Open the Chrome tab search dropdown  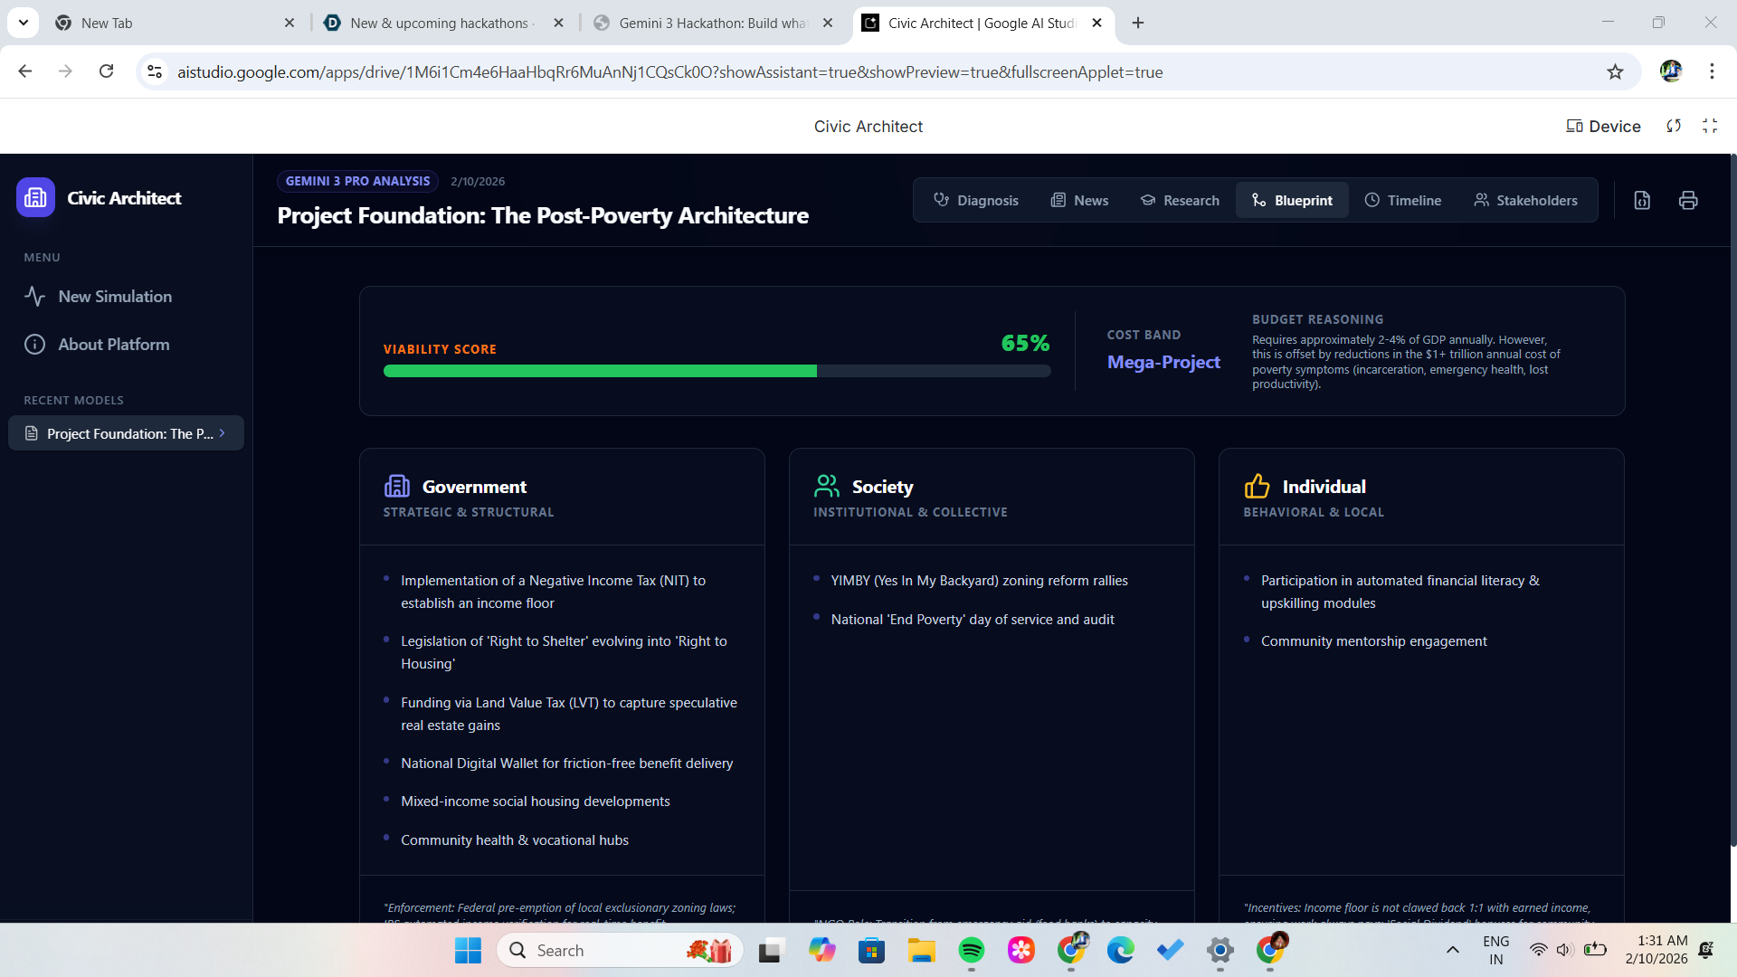tap(24, 23)
